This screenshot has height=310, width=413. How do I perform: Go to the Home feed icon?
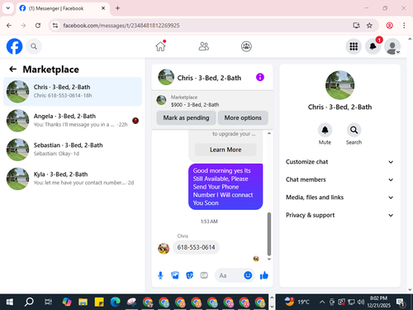click(161, 46)
